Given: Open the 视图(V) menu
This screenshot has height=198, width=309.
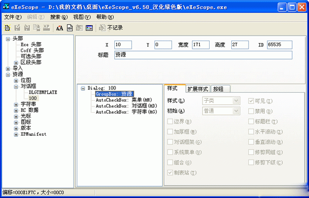Looking at the screenshot, I should pos(82,17).
